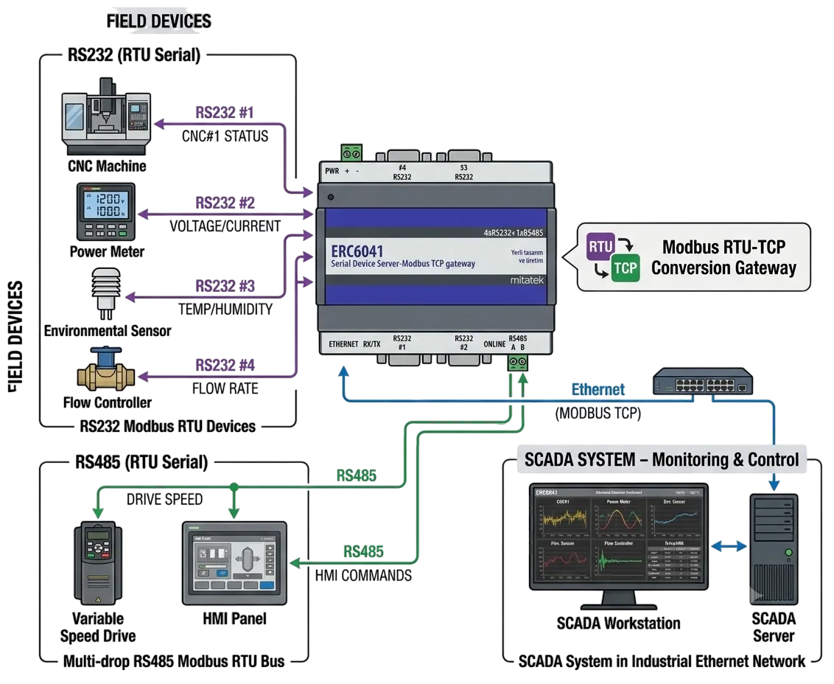Click the CNC Machine icon

(106, 116)
